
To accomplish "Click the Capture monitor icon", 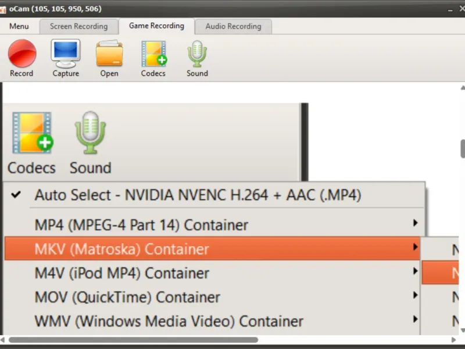I will 66,54.
